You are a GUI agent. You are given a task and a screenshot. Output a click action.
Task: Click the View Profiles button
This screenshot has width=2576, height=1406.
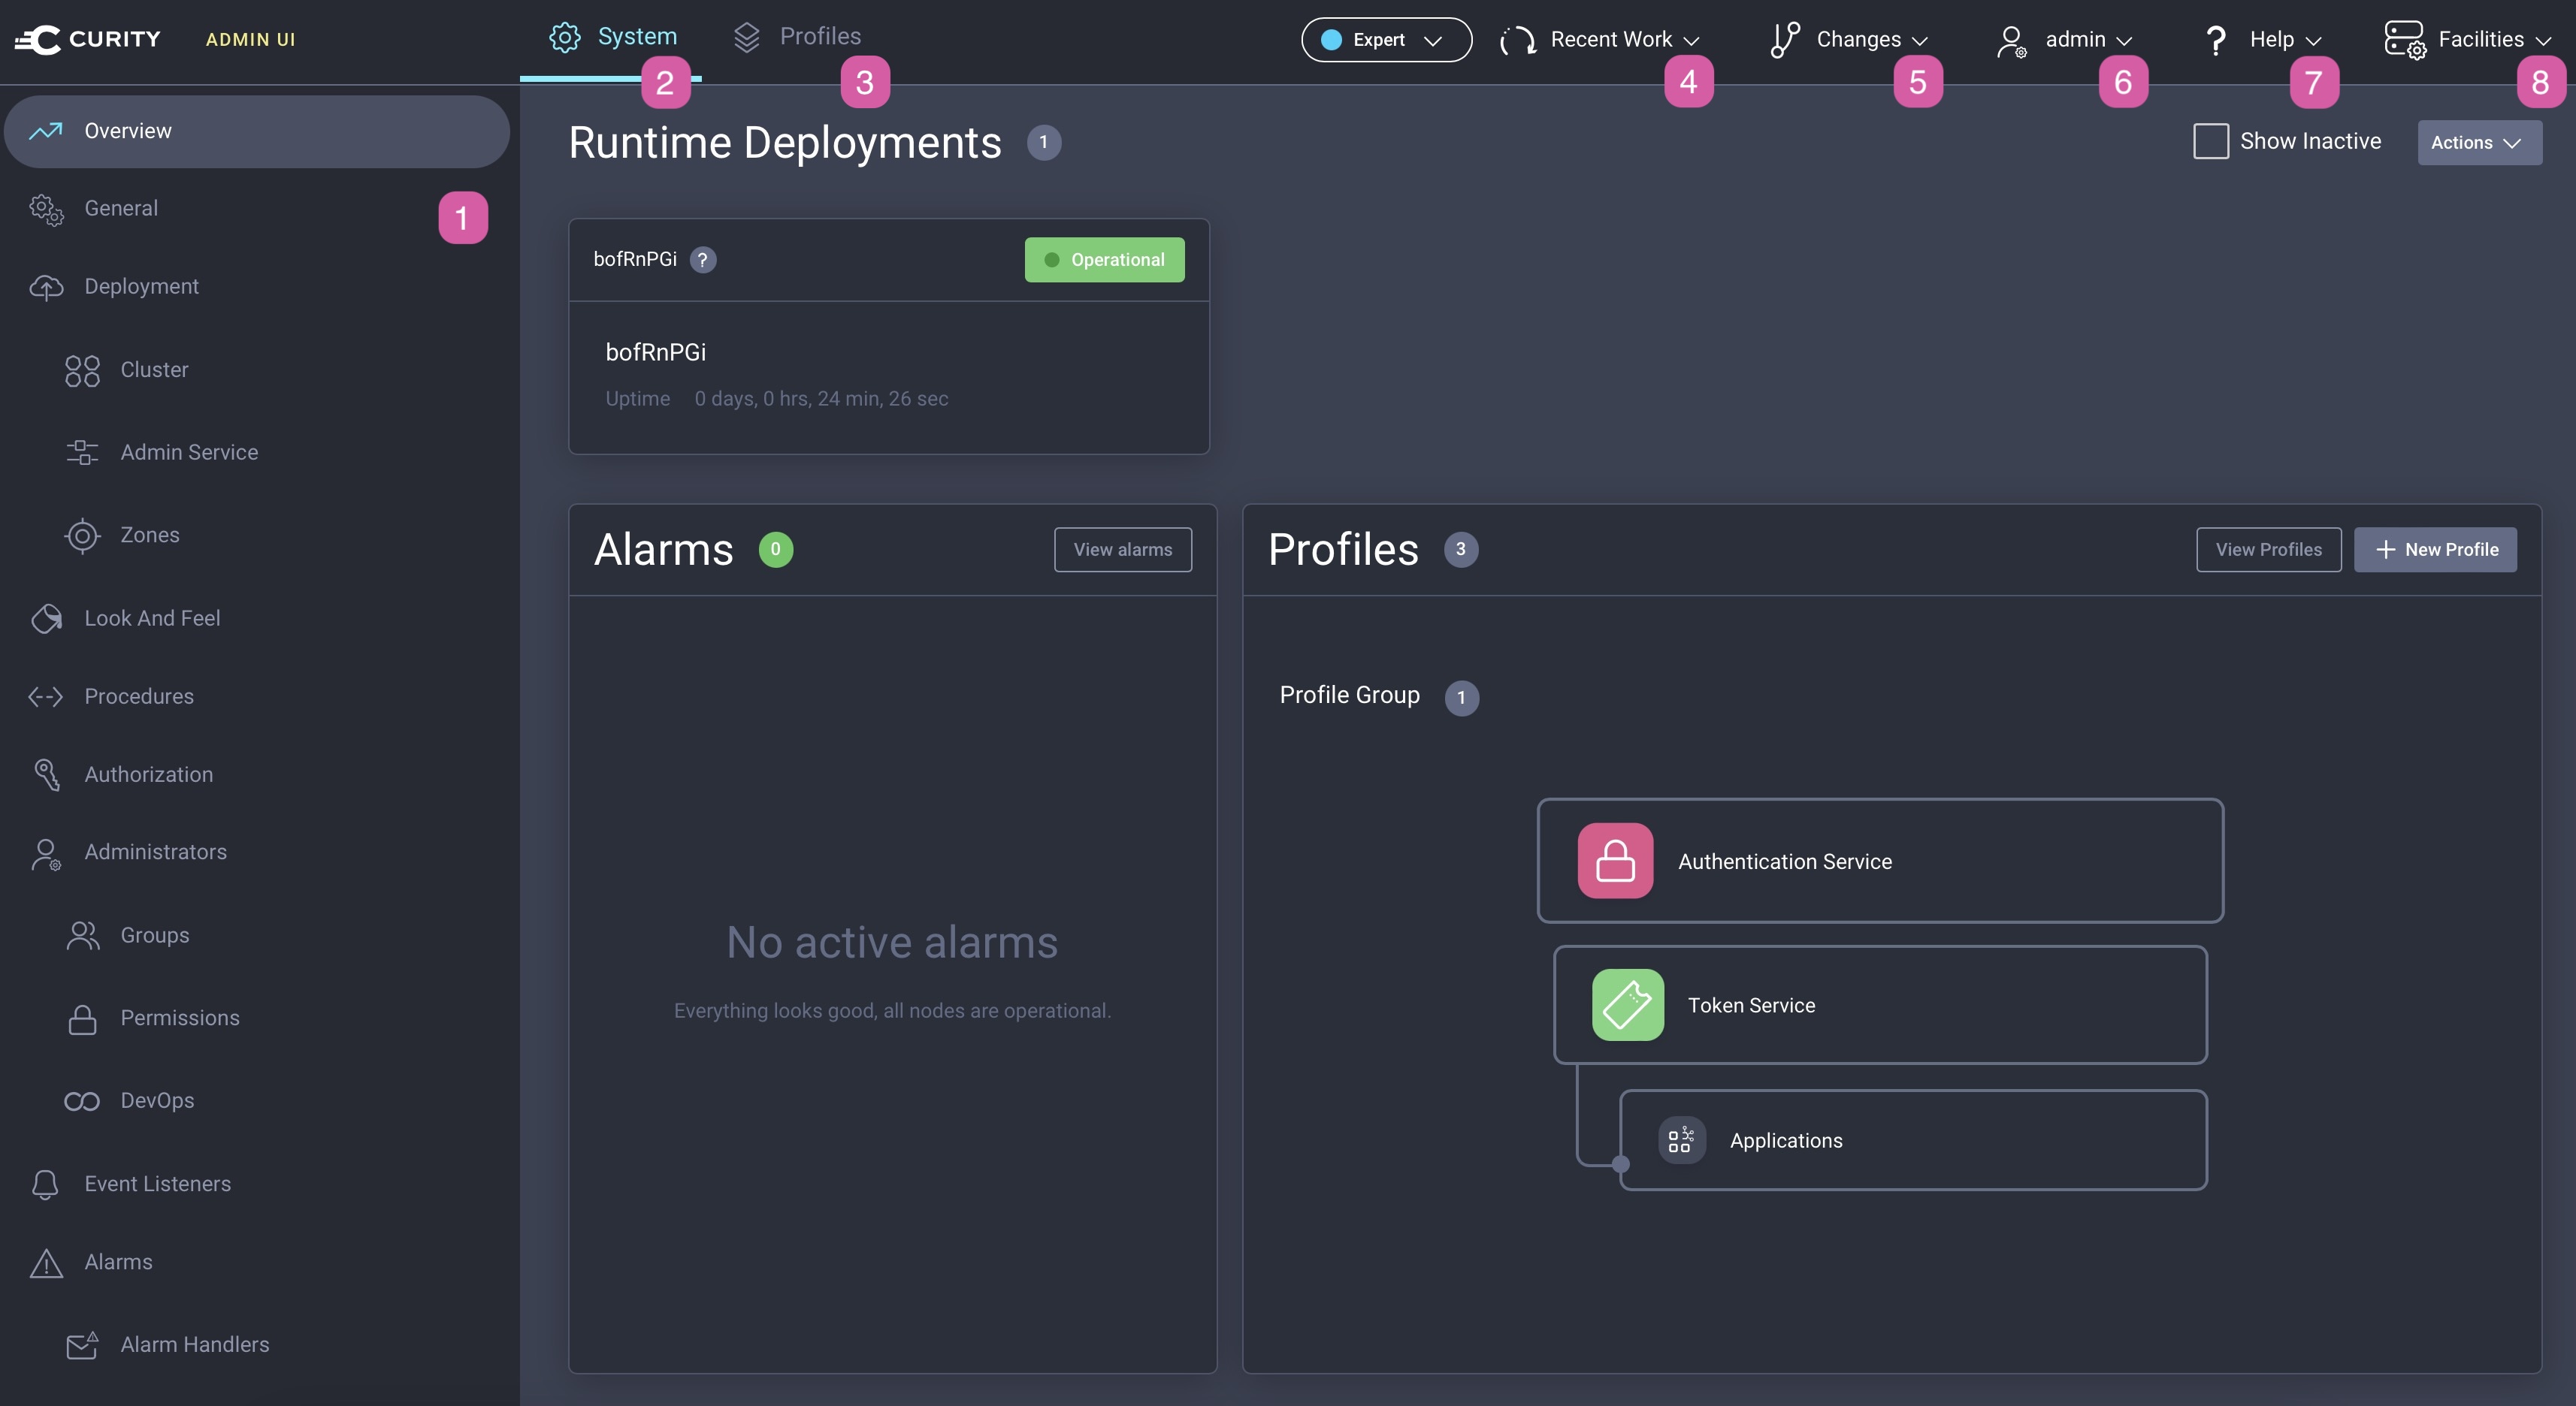2268,550
